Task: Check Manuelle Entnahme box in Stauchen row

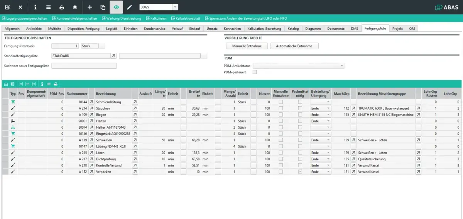Action: click(x=281, y=109)
